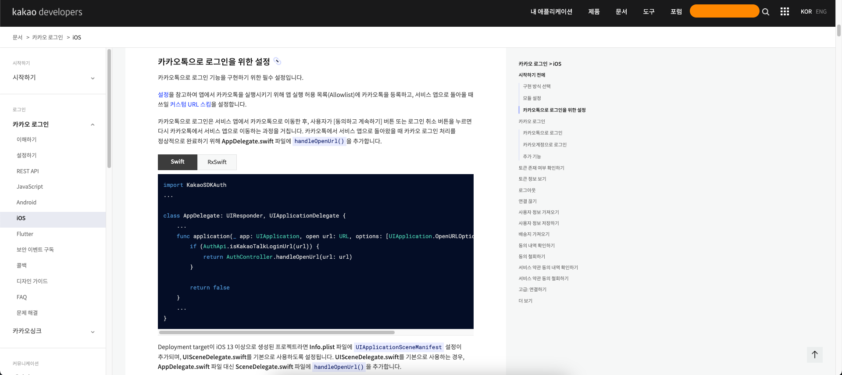Go to 카카오 로그인 breadcrumb

coord(47,37)
